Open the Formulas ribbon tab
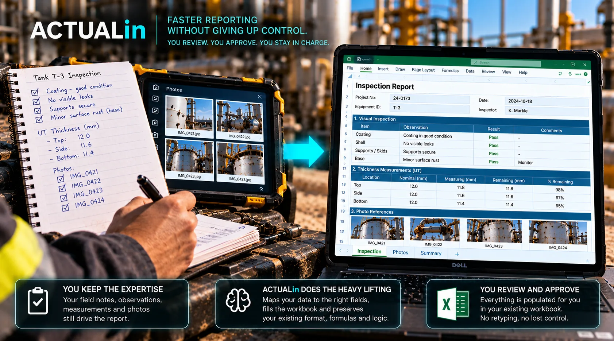This screenshot has width=614, height=341. (450, 71)
